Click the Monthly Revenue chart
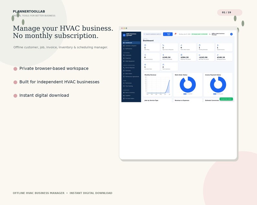This screenshot has width=257, height=205. [x=157, y=86]
